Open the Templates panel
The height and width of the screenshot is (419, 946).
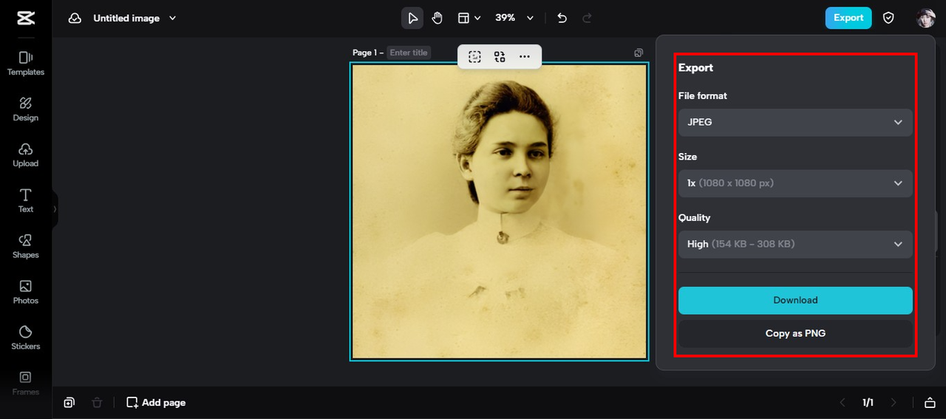(26, 64)
